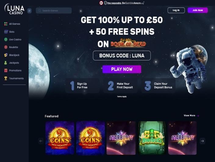Viewport: 215px width, 162px height.
Task: Open the Terms Apply link
Action: point(122,97)
